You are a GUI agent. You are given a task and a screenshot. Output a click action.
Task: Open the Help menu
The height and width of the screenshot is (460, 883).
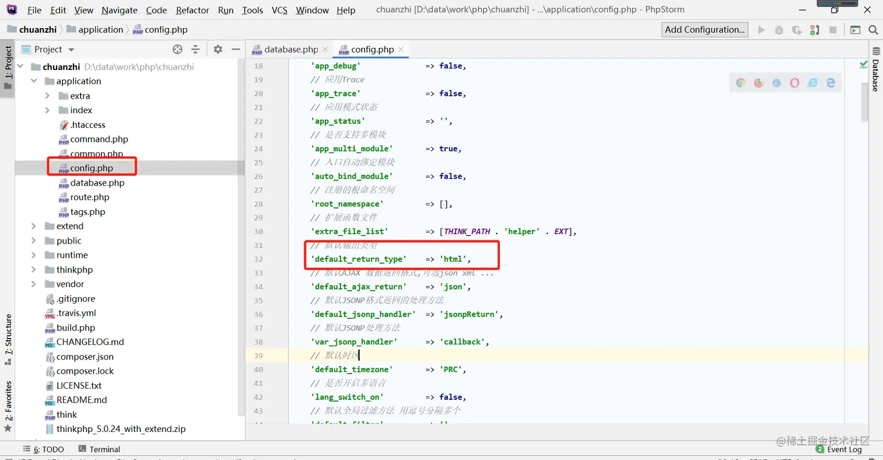tap(346, 10)
